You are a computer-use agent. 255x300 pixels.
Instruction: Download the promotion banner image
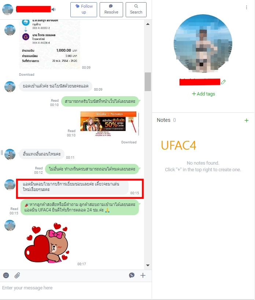pyautogui.click(x=129, y=142)
